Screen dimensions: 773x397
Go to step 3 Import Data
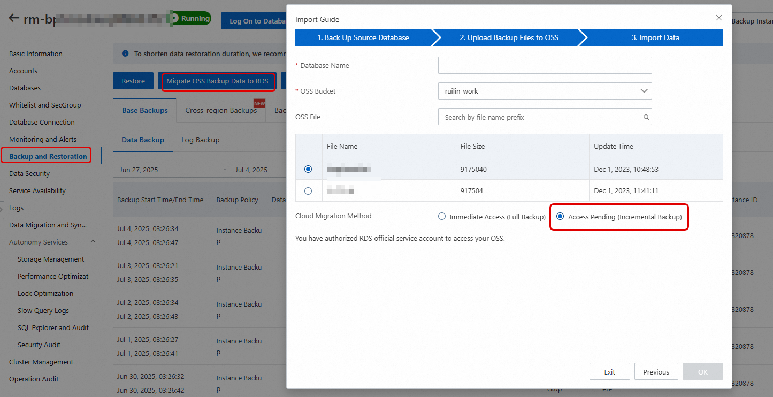coord(655,37)
